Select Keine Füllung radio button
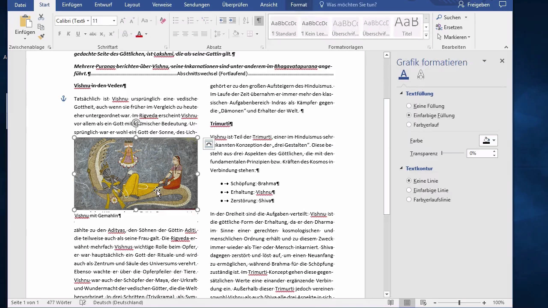 409,106
